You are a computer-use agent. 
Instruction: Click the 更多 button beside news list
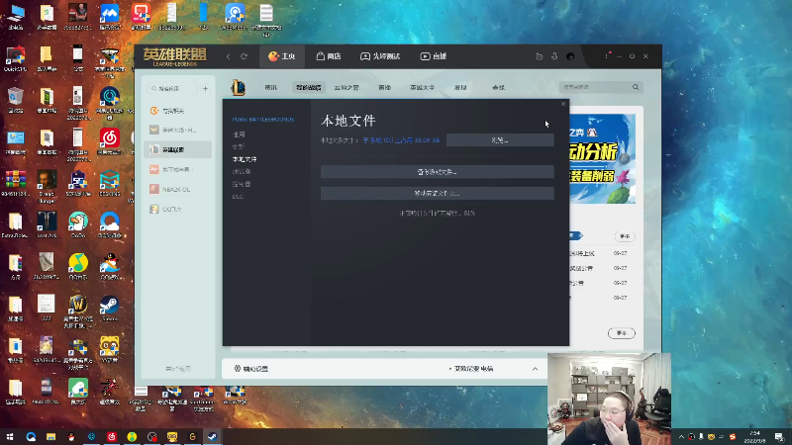[x=625, y=236]
